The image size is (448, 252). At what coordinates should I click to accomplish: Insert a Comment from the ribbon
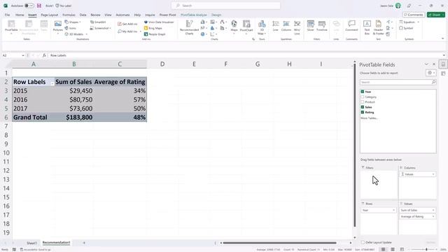351,26
